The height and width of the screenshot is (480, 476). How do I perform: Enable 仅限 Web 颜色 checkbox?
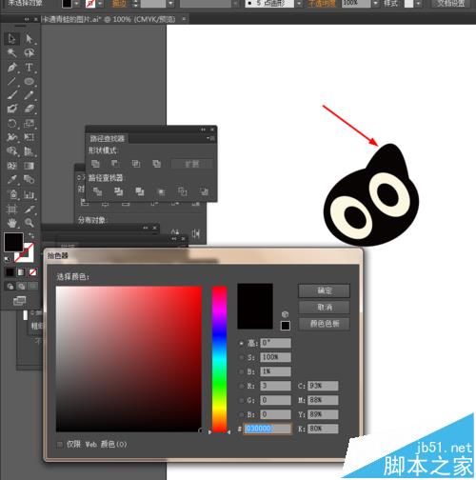click(x=60, y=444)
